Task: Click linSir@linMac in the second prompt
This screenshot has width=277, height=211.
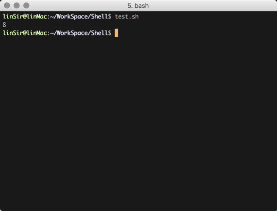Action: tap(25, 33)
